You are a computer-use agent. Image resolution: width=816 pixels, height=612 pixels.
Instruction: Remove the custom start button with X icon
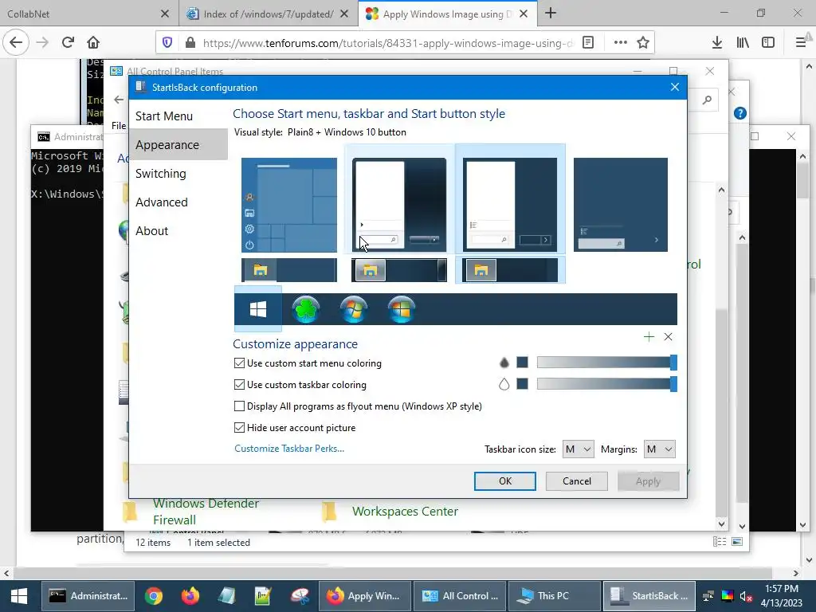669,337
